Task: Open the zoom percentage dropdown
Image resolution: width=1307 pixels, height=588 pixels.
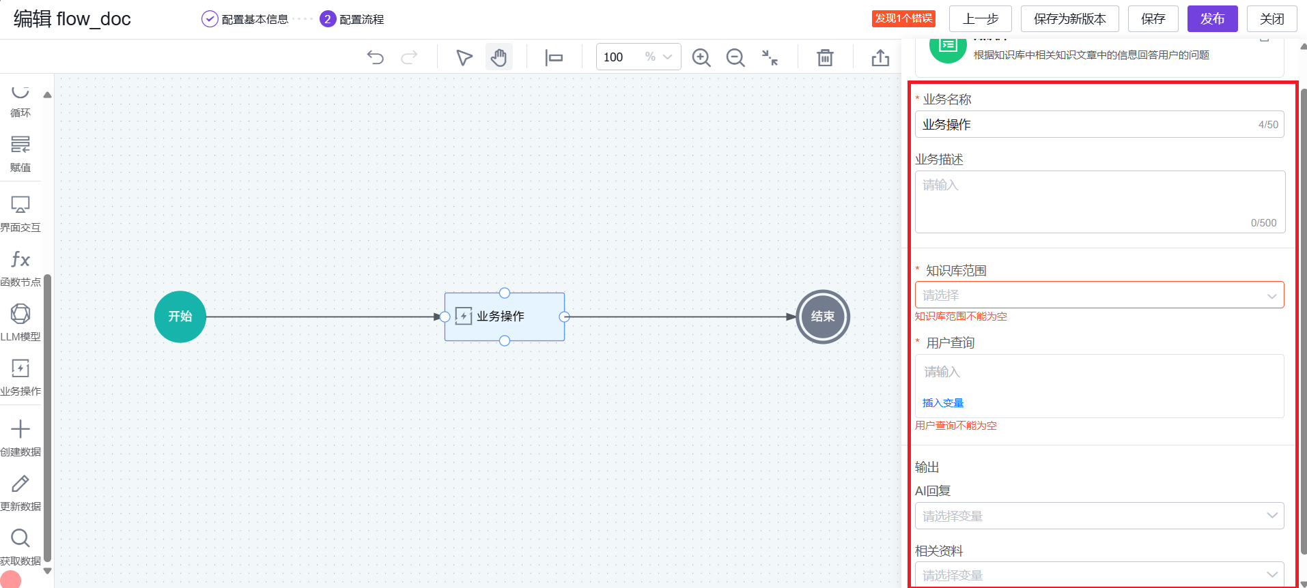Action: (667, 57)
